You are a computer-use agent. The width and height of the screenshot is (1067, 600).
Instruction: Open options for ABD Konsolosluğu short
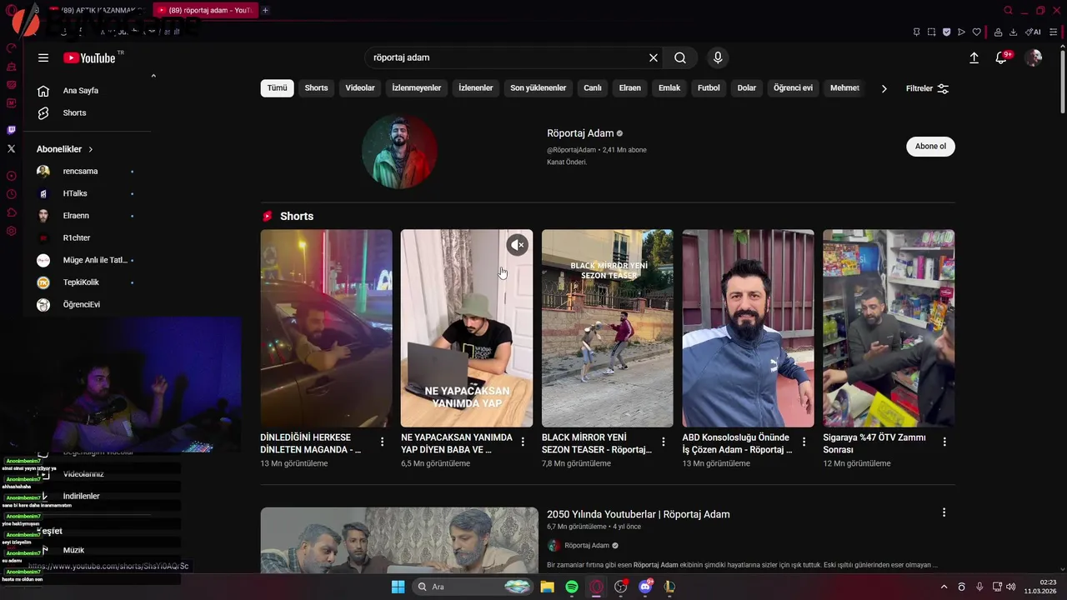(804, 442)
